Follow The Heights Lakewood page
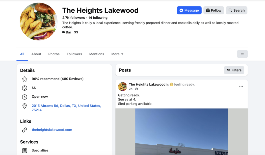265x155 pixels. coord(214,10)
